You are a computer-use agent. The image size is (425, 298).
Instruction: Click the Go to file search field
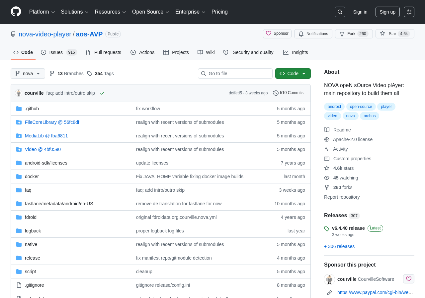235,74
